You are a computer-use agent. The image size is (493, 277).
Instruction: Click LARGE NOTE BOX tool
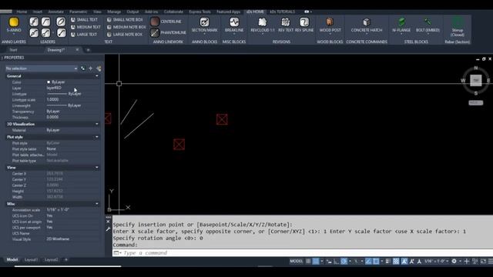pyautogui.click(x=125, y=35)
